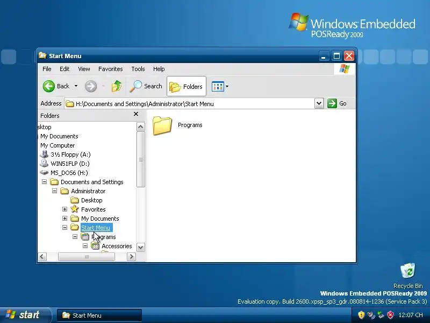Click the Programs folder icon in tree
430x323 pixels.
pyautogui.click(x=85, y=236)
